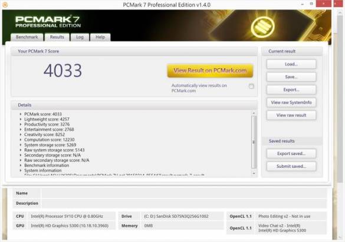This screenshot has height=242, width=345.
Task: Click the Export... button
Action: coord(291,89)
